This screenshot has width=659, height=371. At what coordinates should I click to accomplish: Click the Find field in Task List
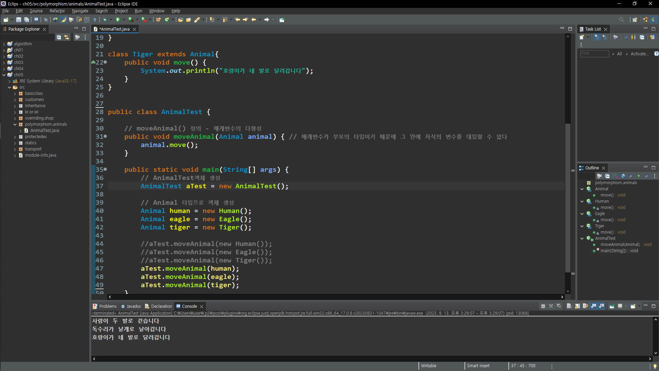click(x=594, y=54)
